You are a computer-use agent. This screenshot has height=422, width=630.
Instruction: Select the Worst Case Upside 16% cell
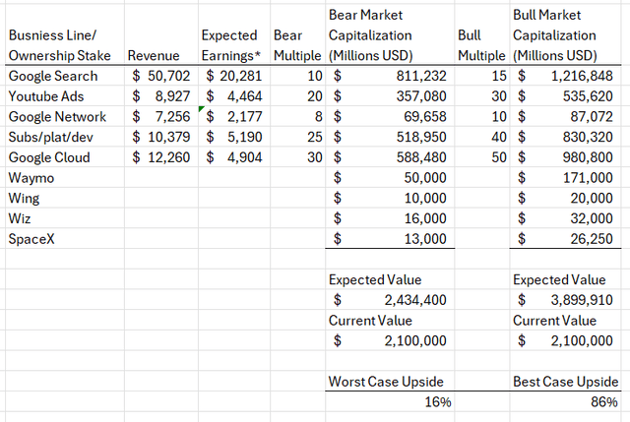(x=390, y=401)
